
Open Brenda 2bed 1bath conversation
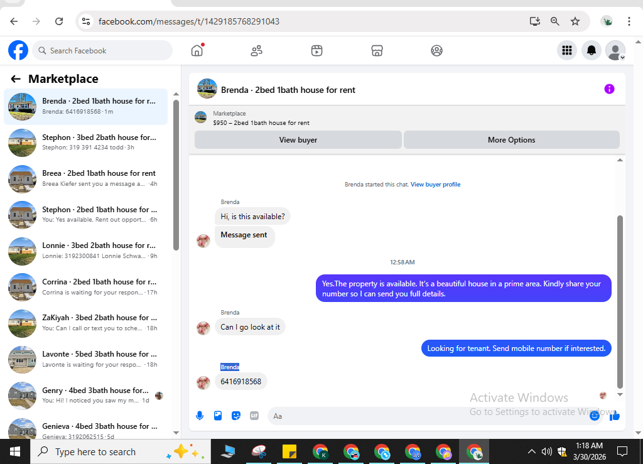pyautogui.click(x=85, y=106)
